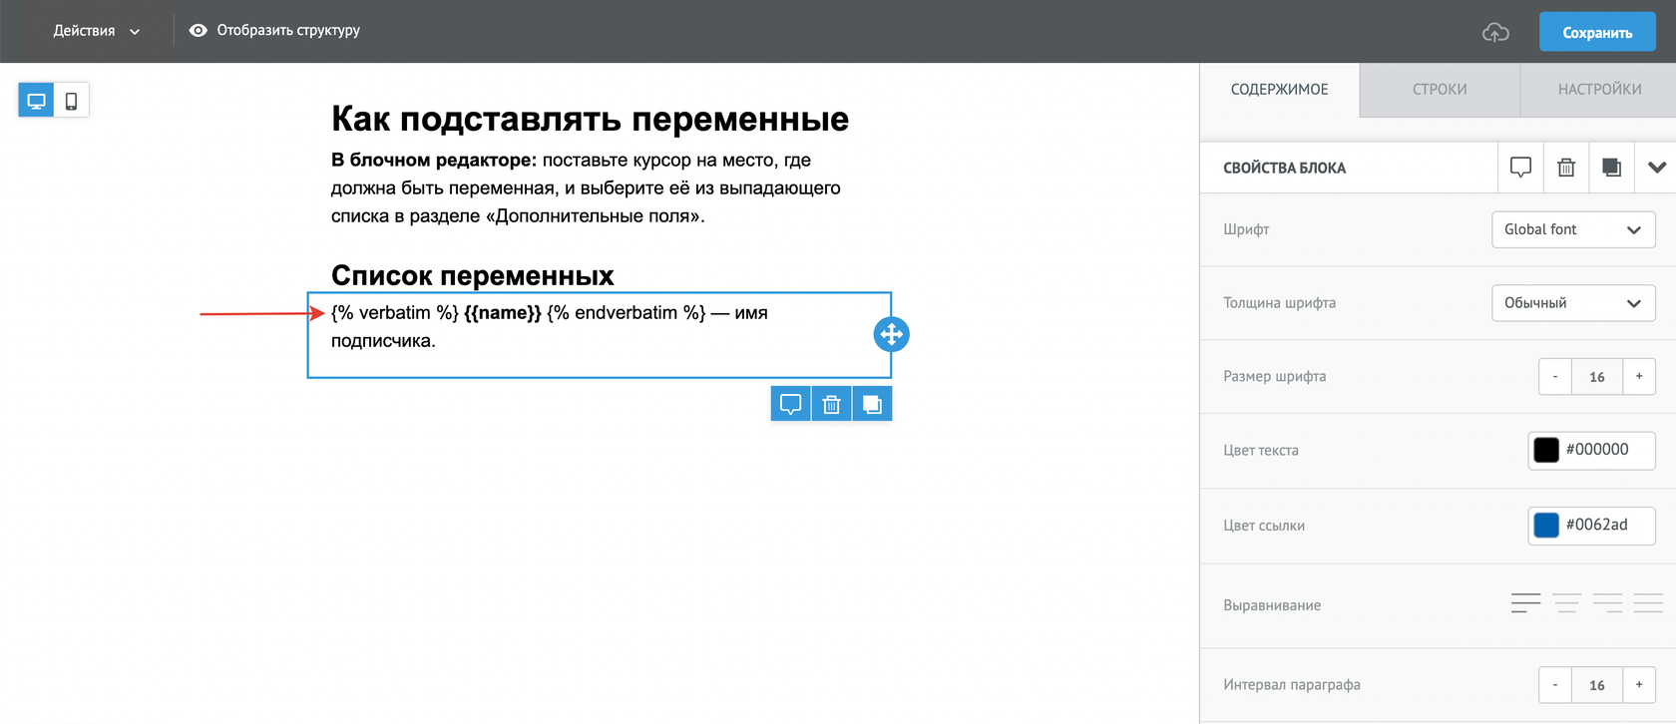The image size is (1676, 724).
Task: Align text left
Action: coord(1525,603)
